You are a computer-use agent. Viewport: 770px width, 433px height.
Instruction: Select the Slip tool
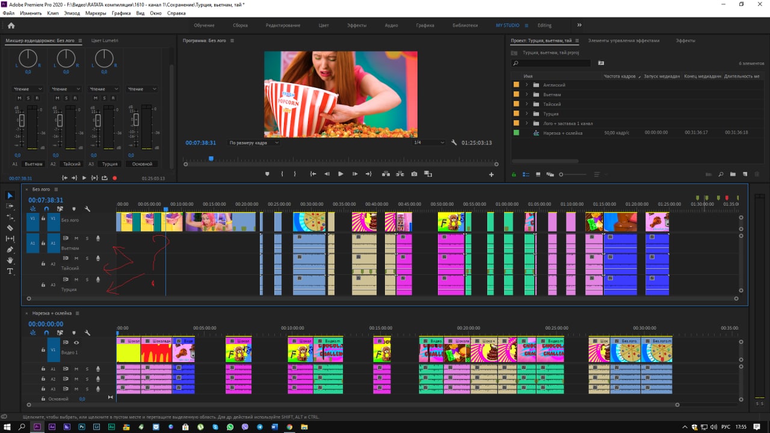point(10,239)
